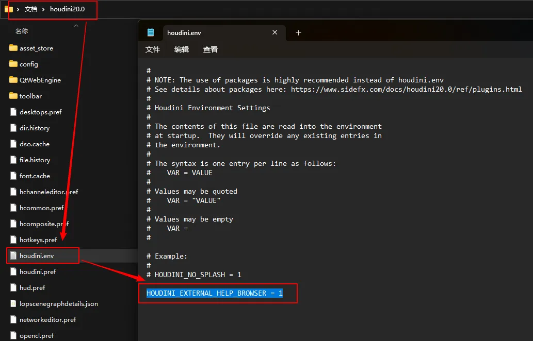The image size is (533, 341).
Task: Select the config folder name
Action: point(29,64)
